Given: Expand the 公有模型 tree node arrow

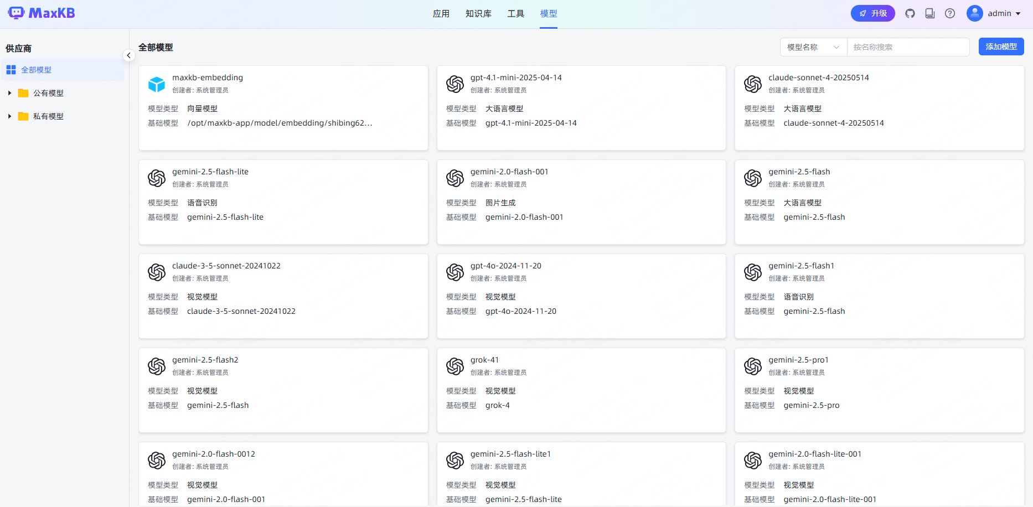Looking at the screenshot, I should pos(9,93).
